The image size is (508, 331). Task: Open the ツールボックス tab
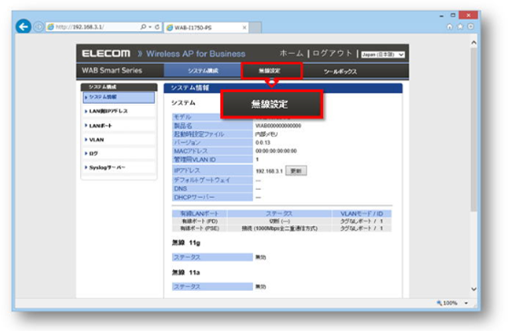point(340,71)
